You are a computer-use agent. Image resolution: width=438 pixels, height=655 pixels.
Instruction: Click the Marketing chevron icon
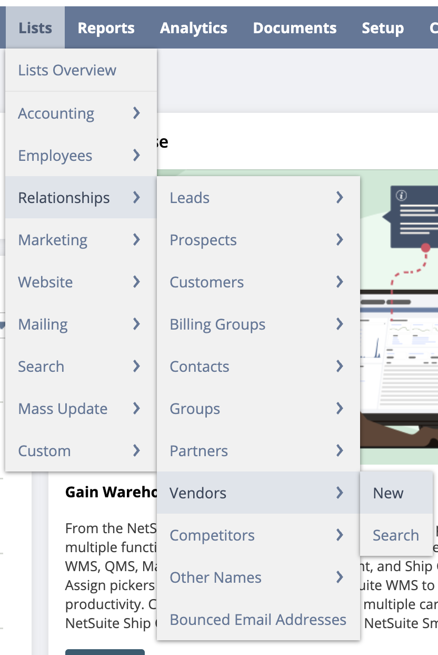[x=137, y=239]
